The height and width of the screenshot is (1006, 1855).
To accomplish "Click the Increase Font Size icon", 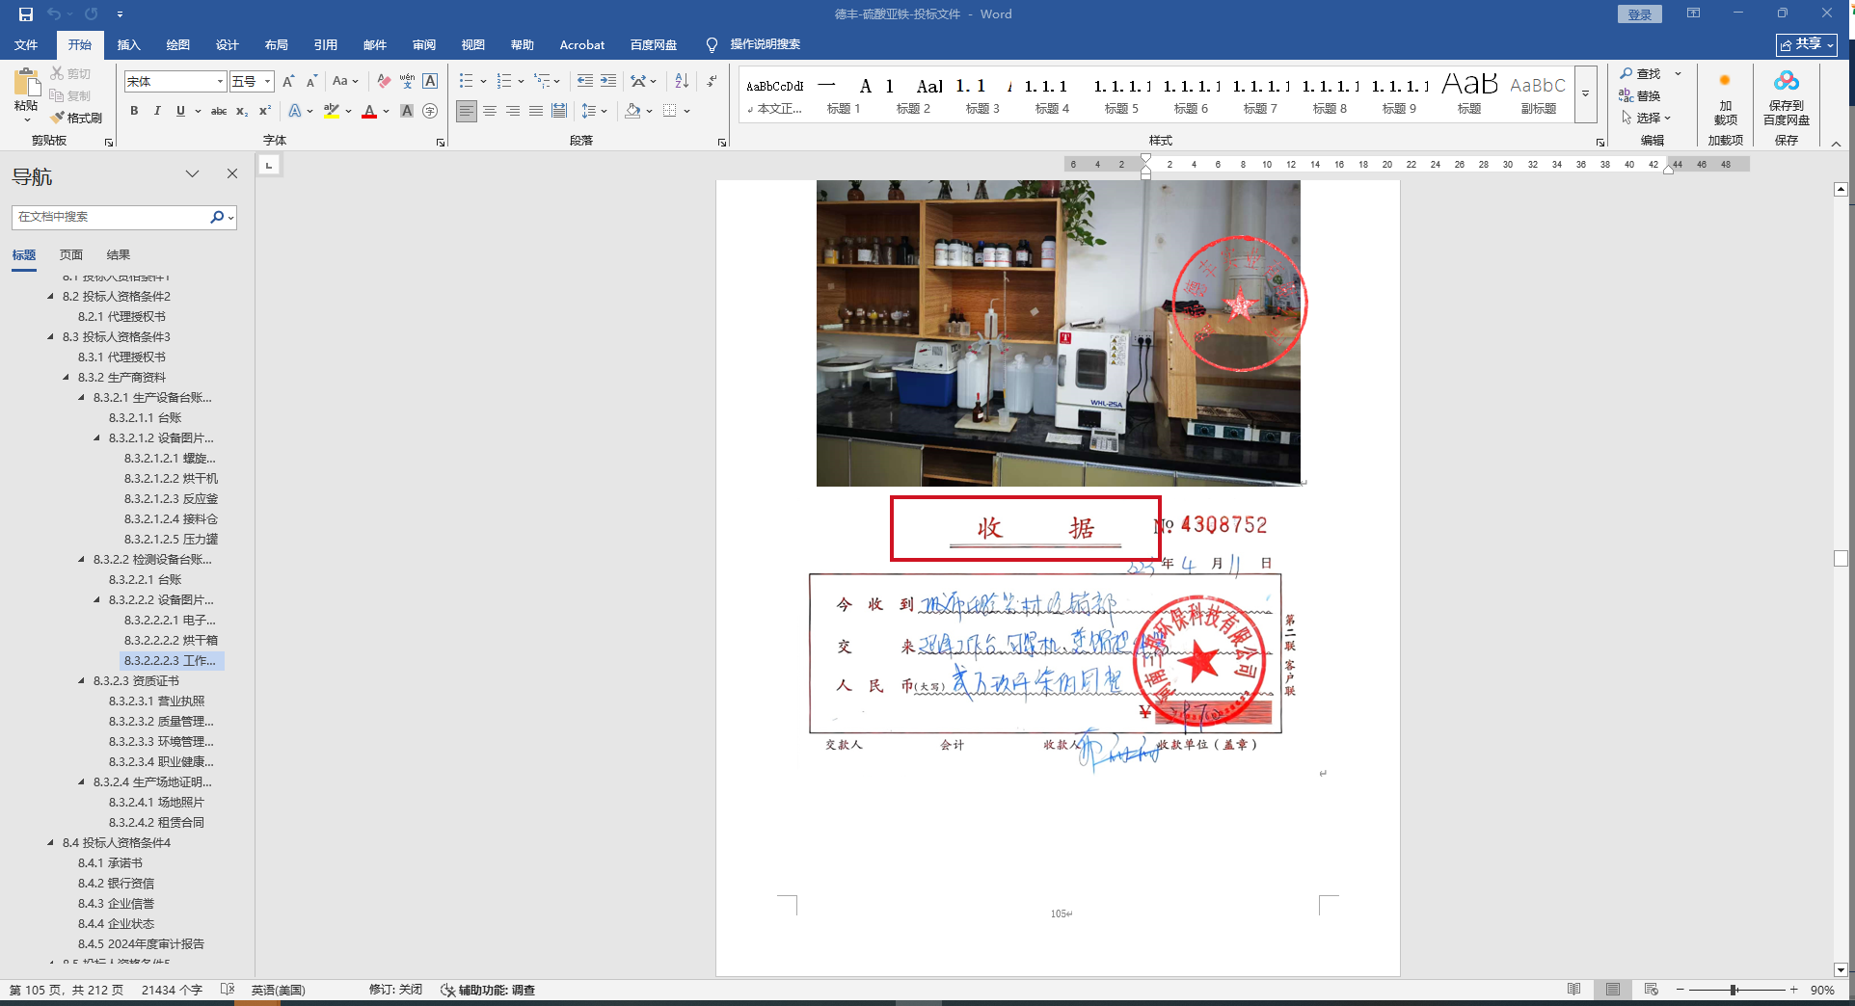I will (x=288, y=82).
